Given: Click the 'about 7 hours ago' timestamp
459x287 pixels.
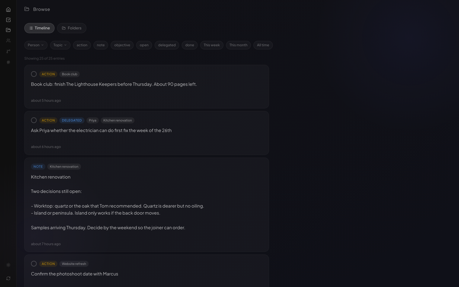Looking at the screenshot, I should 46,244.
